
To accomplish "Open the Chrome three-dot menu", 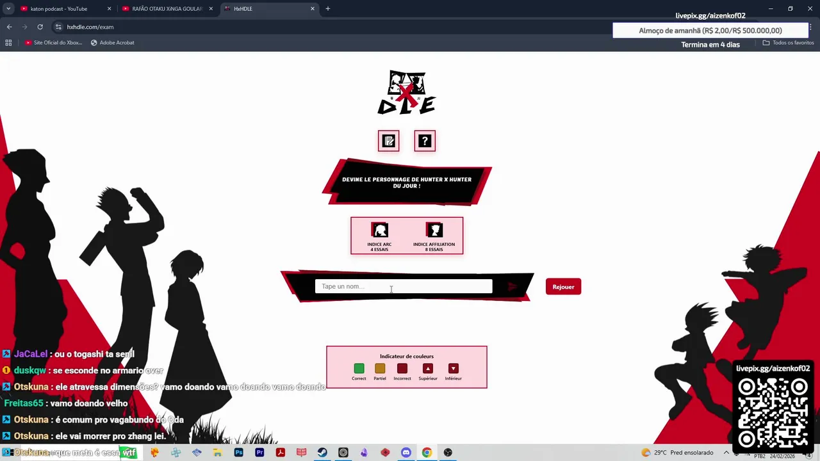I will click(x=810, y=27).
